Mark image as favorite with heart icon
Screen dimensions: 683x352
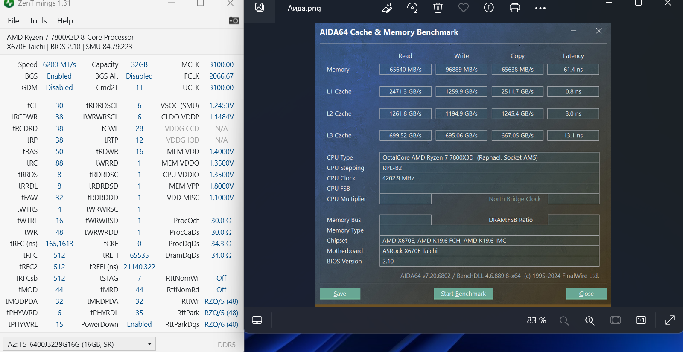coord(464,8)
